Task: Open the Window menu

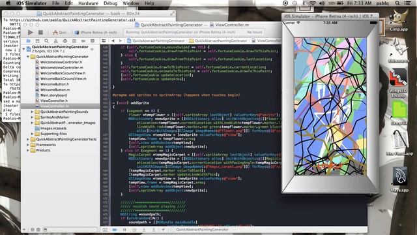Action: (x=131, y=3)
